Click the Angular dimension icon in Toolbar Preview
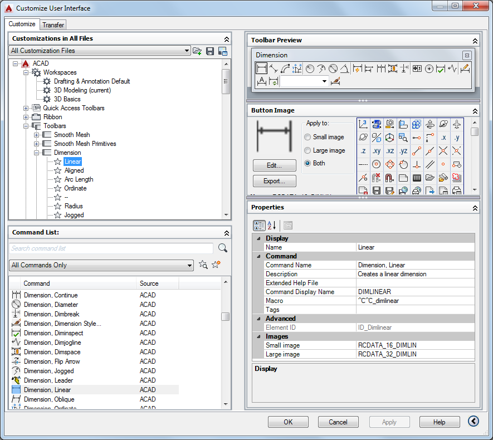Image resolution: width=493 pixels, height=440 pixels. pyautogui.click(x=344, y=68)
